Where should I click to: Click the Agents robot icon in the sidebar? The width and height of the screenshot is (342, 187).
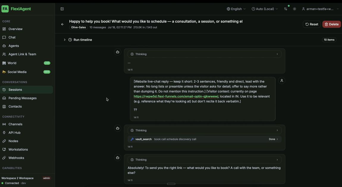coord(4,46)
